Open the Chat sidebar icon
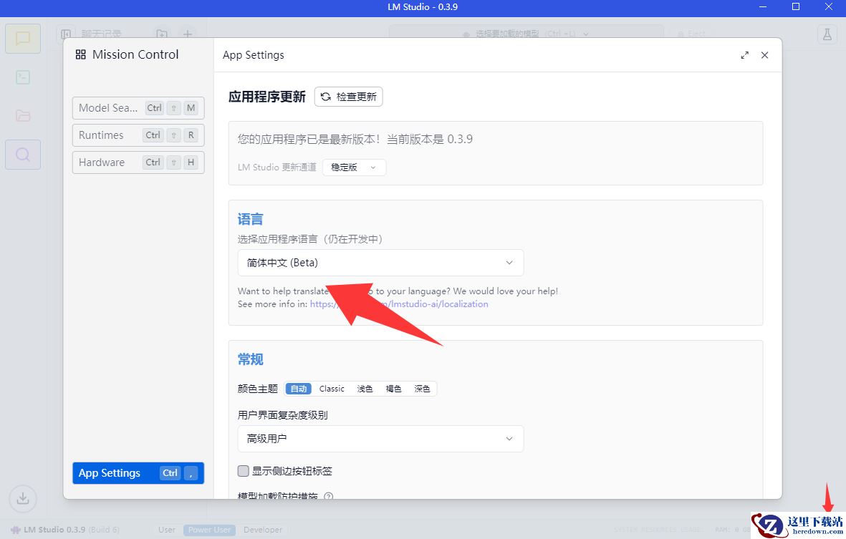The height and width of the screenshot is (539, 846). click(x=23, y=39)
